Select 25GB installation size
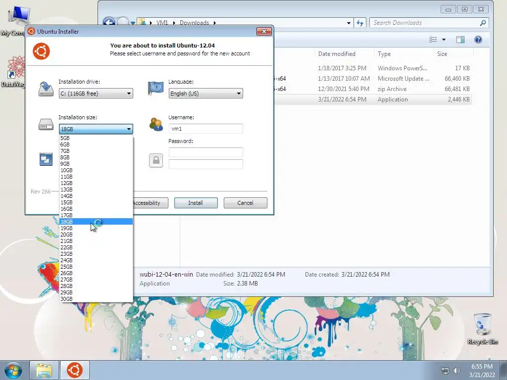This screenshot has height=380, width=507. pos(96,267)
